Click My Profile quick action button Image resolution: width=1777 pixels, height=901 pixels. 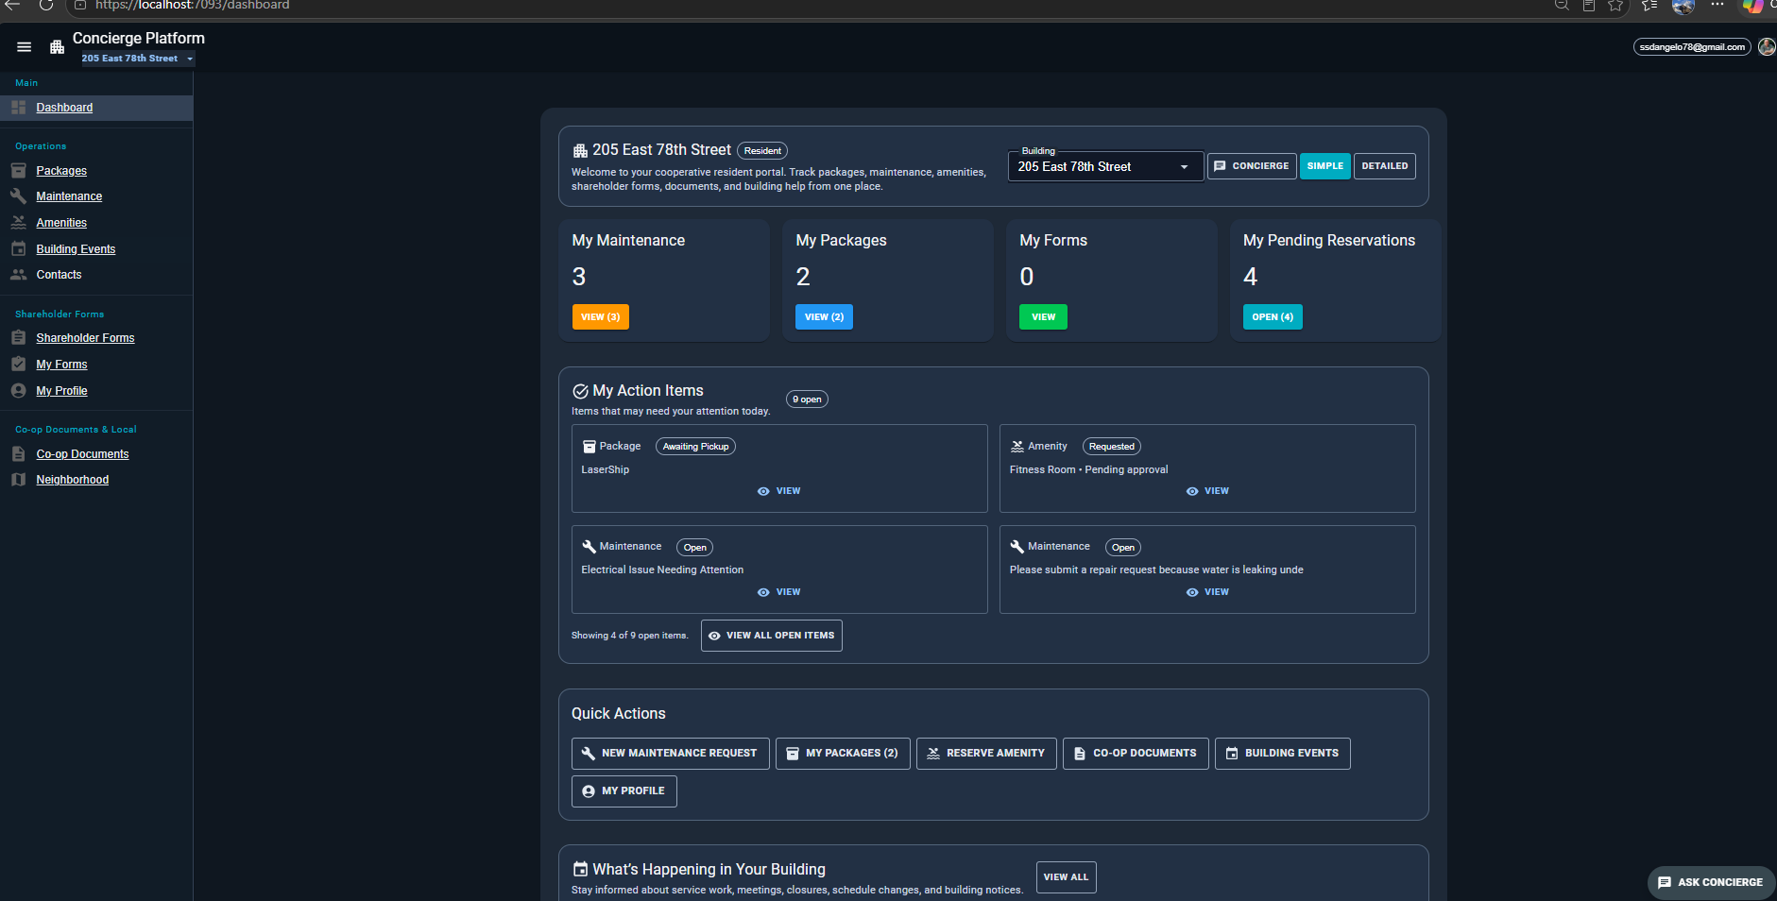(624, 791)
